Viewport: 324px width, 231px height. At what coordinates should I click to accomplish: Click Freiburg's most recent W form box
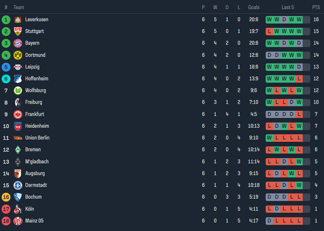pyautogui.click(x=299, y=102)
